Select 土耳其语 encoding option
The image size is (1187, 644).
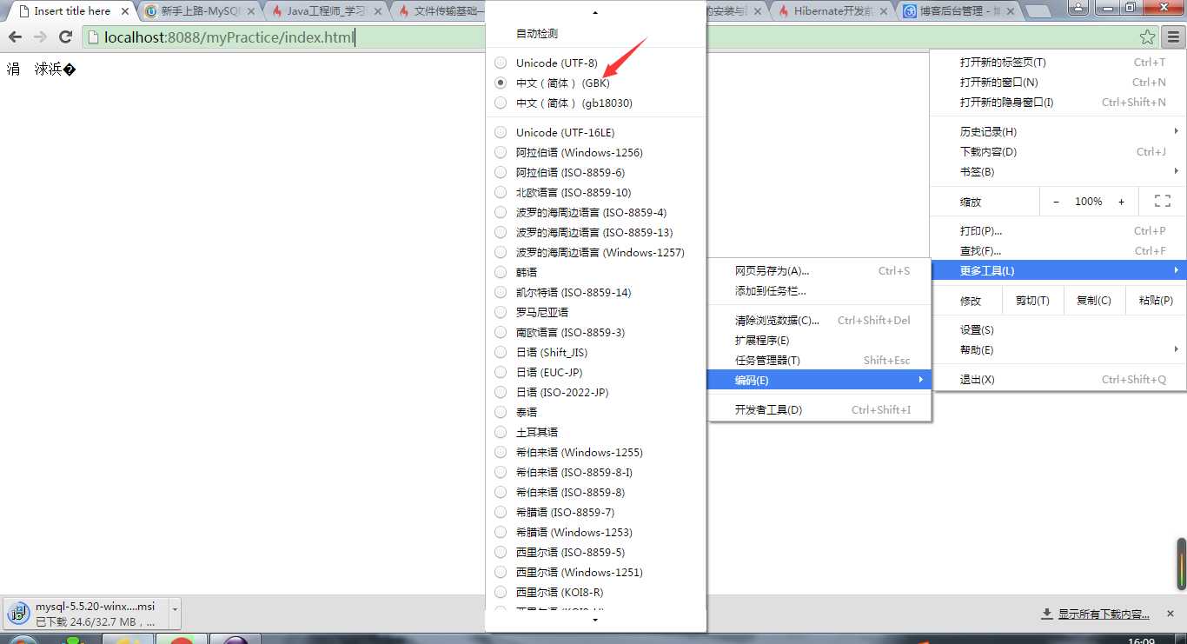596,432
